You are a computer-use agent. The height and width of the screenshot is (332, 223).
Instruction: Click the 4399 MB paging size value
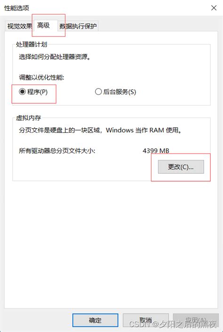(x=156, y=151)
